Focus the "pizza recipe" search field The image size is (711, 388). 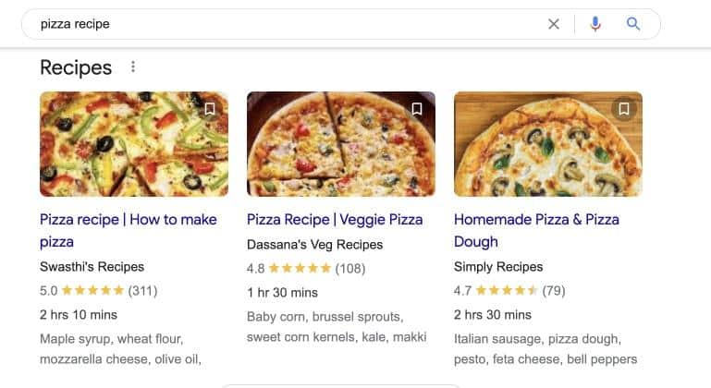(277, 24)
